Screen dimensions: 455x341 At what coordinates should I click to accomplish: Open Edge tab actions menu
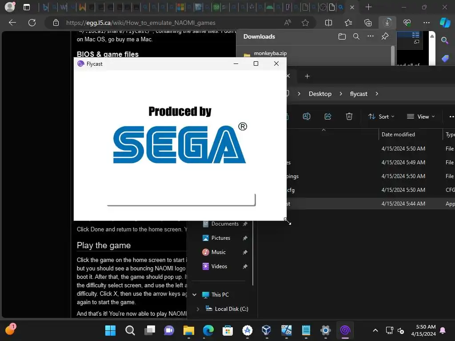point(26,7)
